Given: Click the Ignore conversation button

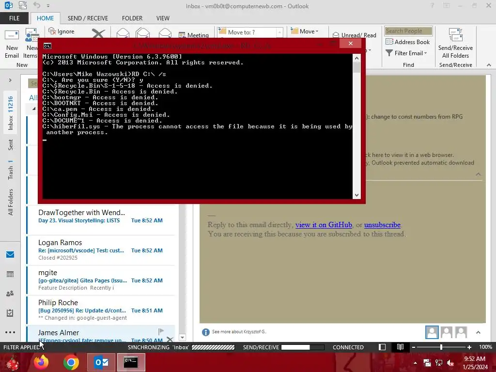Looking at the screenshot, I should coord(62,31).
